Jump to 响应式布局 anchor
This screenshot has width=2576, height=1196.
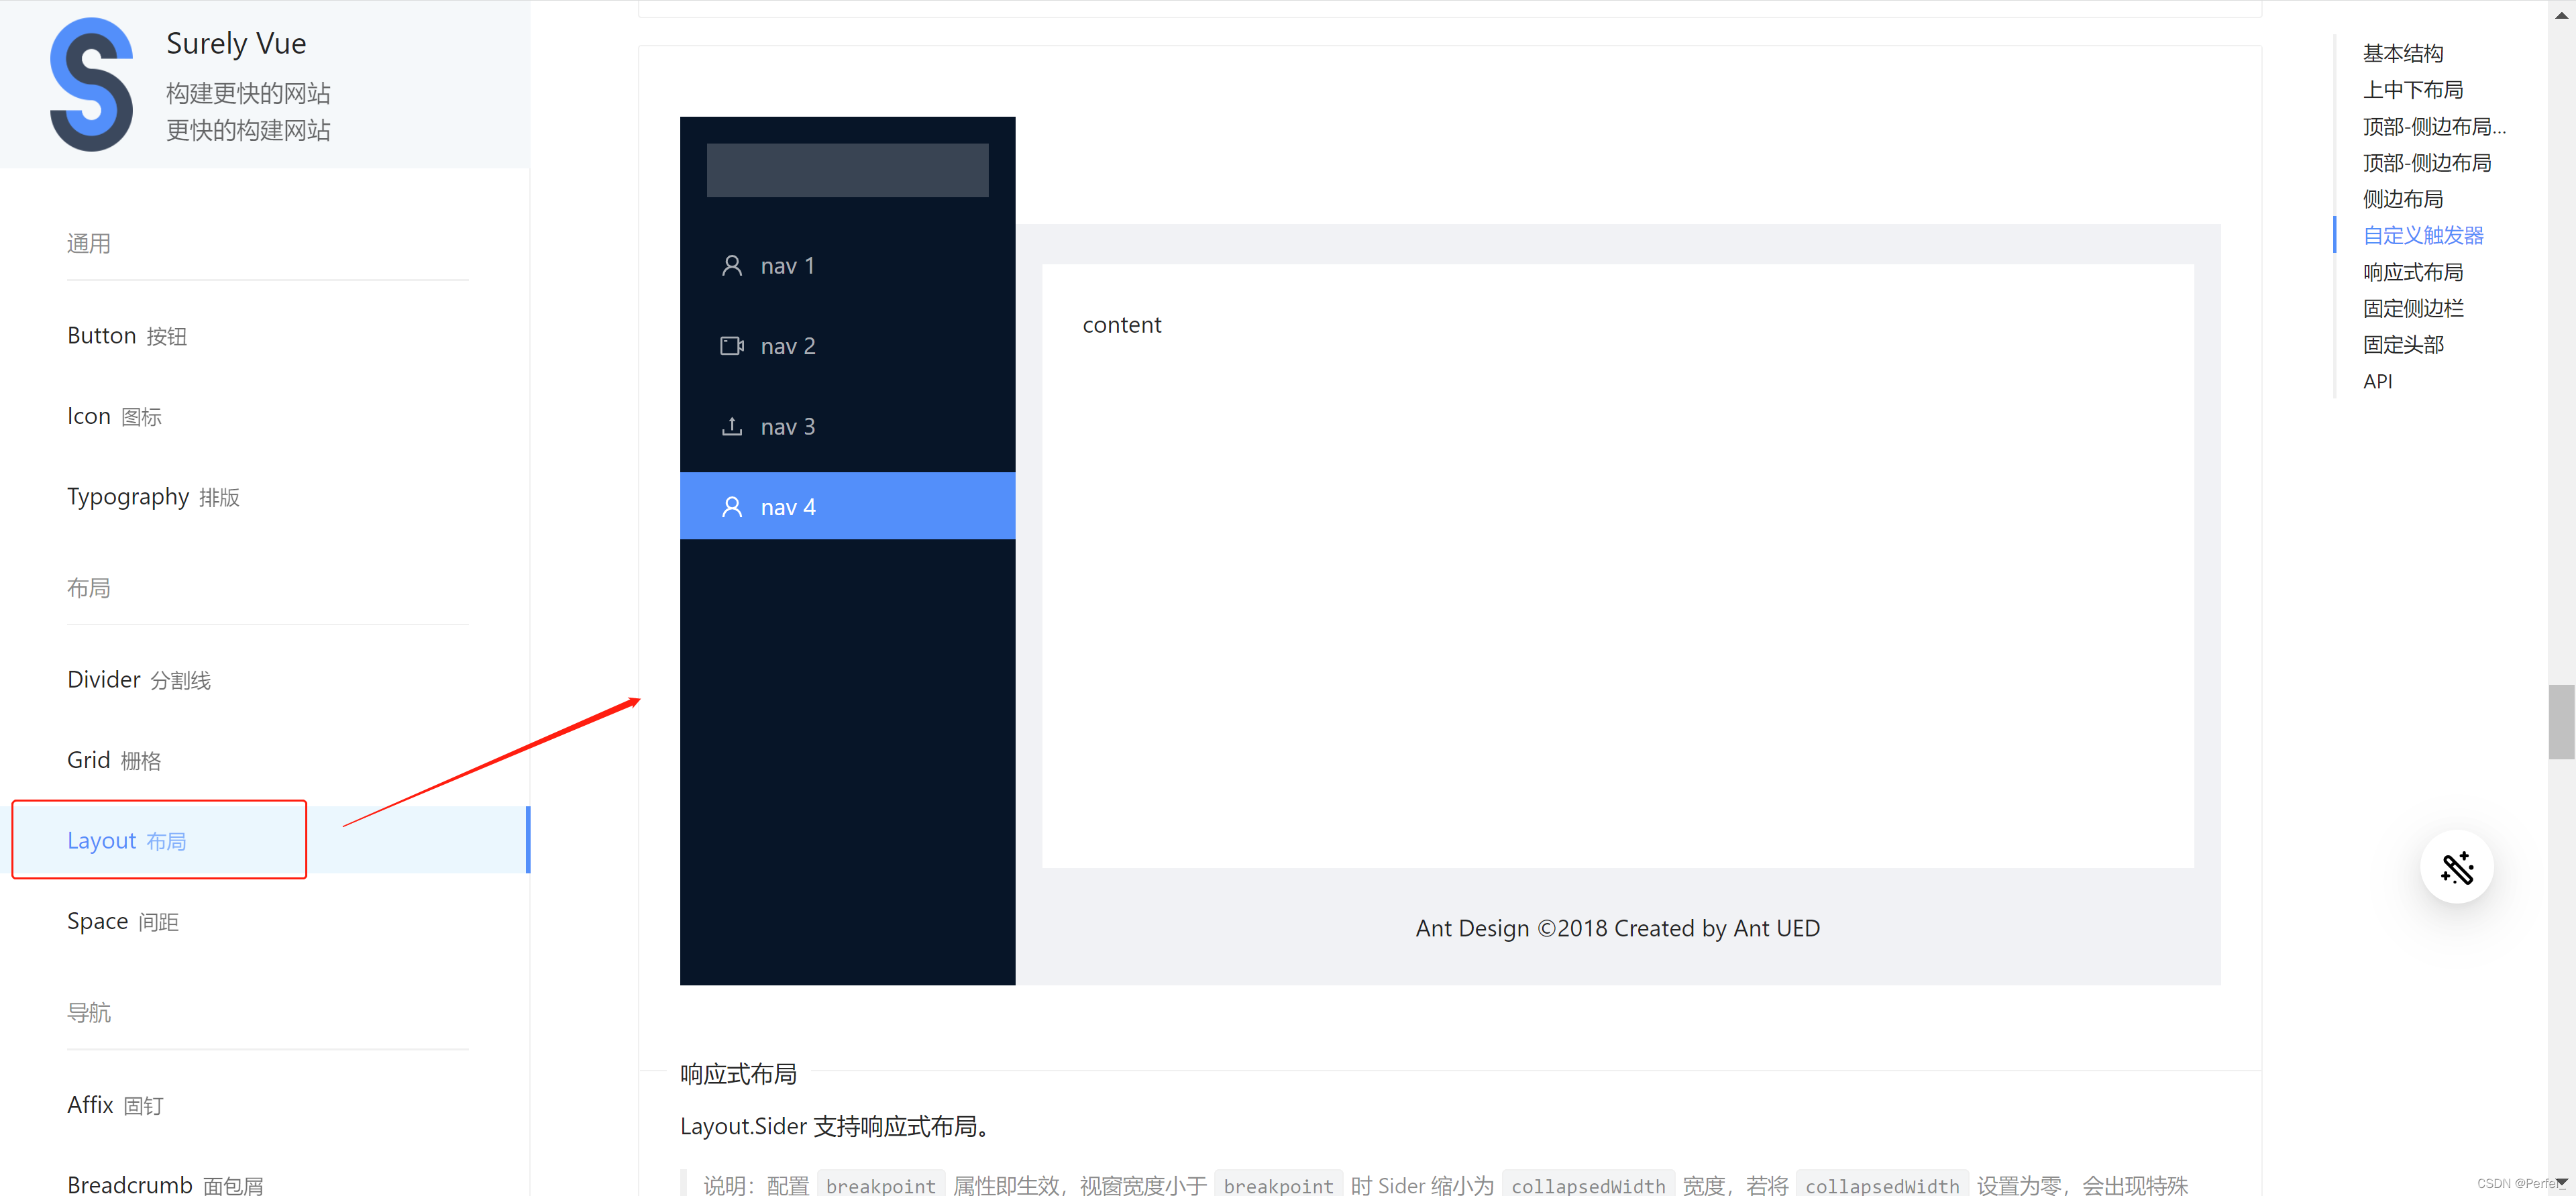pyautogui.click(x=2412, y=272)
